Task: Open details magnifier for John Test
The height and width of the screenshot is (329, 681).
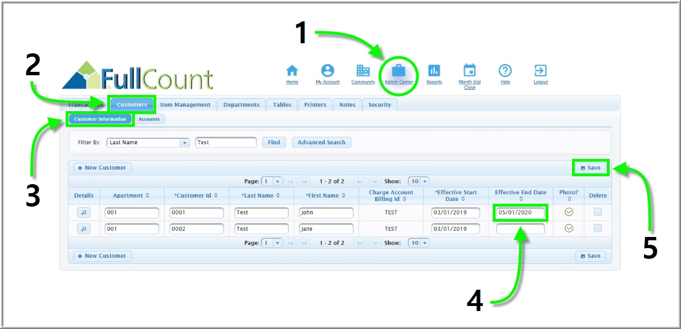Action: tap(83, 213)
